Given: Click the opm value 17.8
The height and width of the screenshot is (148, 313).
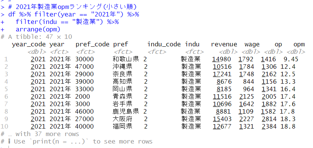Looking at the screenshot, I should (287, 111).
